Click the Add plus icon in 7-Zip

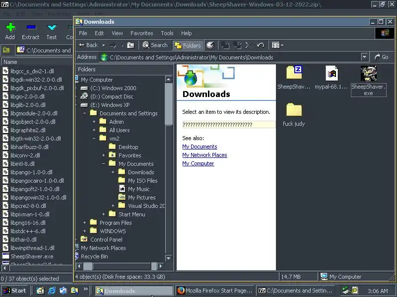pos(10,31)
